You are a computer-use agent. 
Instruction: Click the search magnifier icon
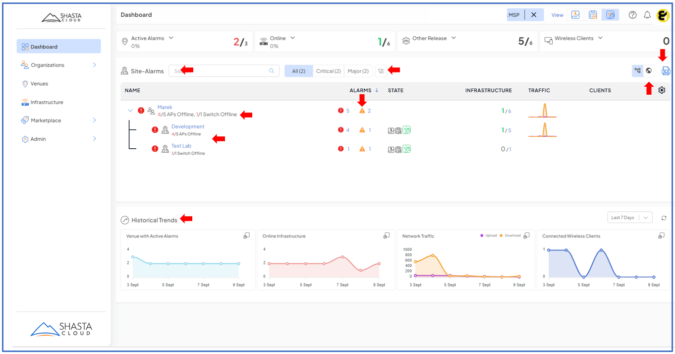tap(272, 71)
